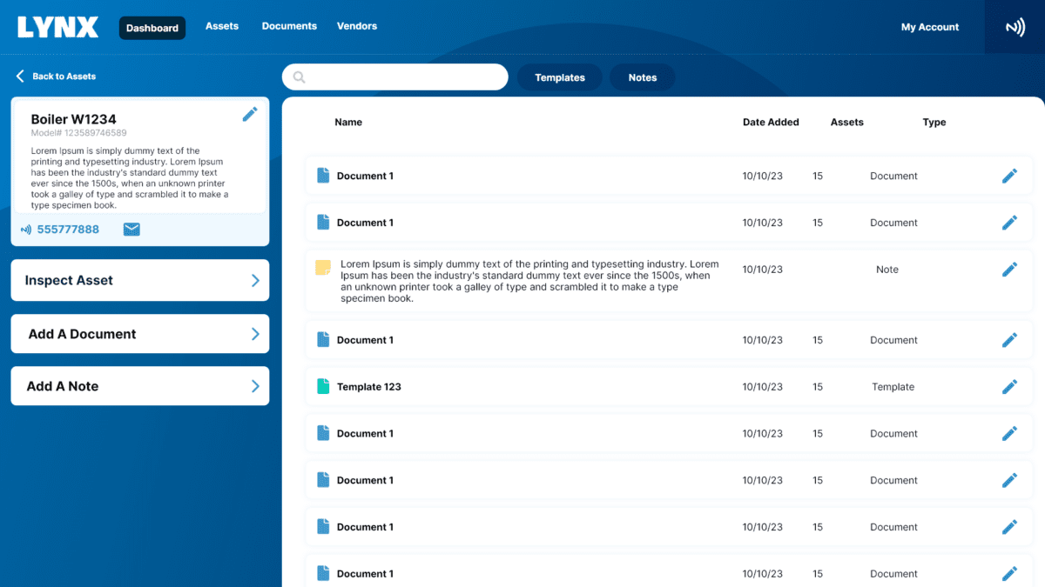The height and width of the screenshot is (587, 1045).
Task: Edit Boiler W1234 asset details pencil icon
Action: coord(250,114)
